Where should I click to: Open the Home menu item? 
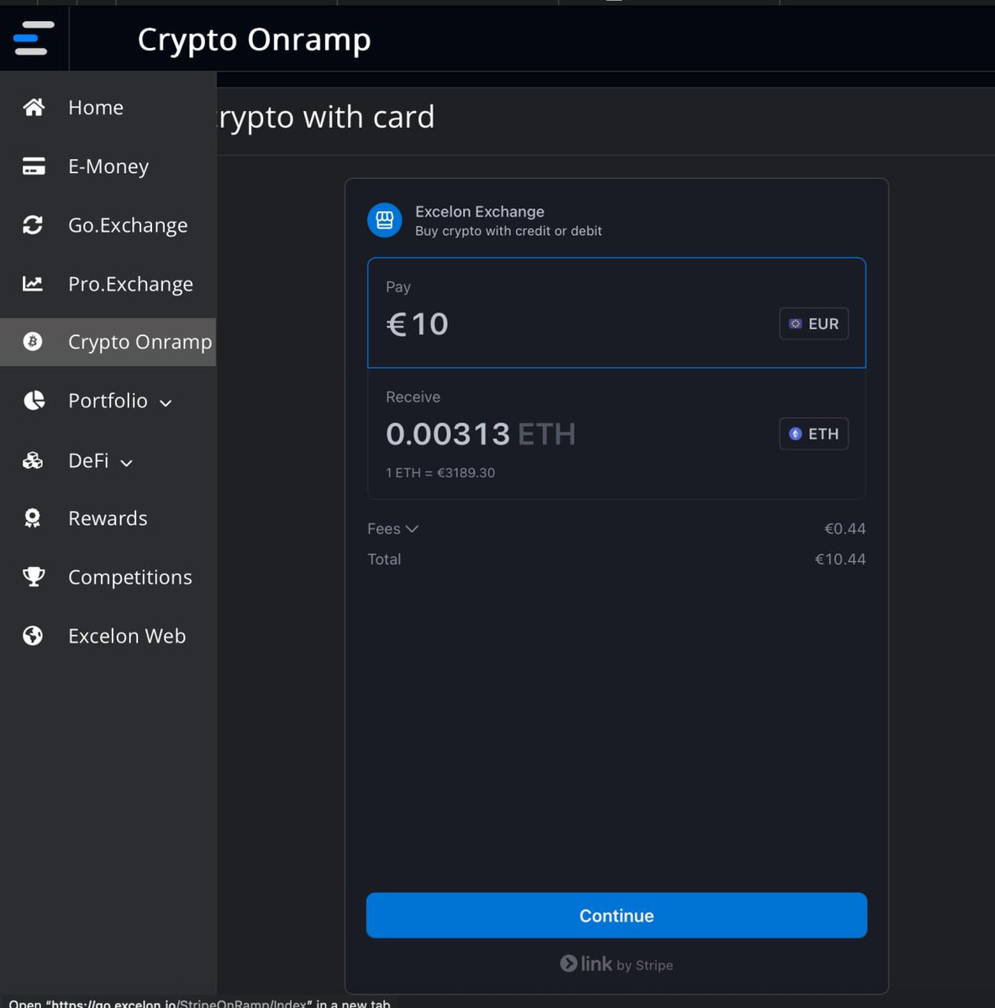coord(108,108)
